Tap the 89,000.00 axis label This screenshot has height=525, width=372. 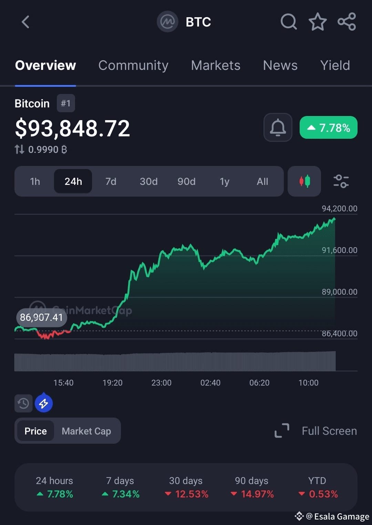click(x=339, y=292)
